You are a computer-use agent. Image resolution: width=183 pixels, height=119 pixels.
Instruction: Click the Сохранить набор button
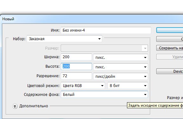[x=170, y=48]
